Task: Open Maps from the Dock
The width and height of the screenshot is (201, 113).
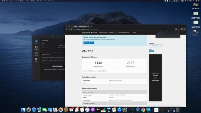Action: tap(55, 110)
